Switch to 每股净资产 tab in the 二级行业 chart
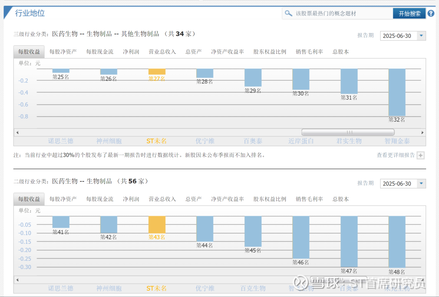 [63, 199]
